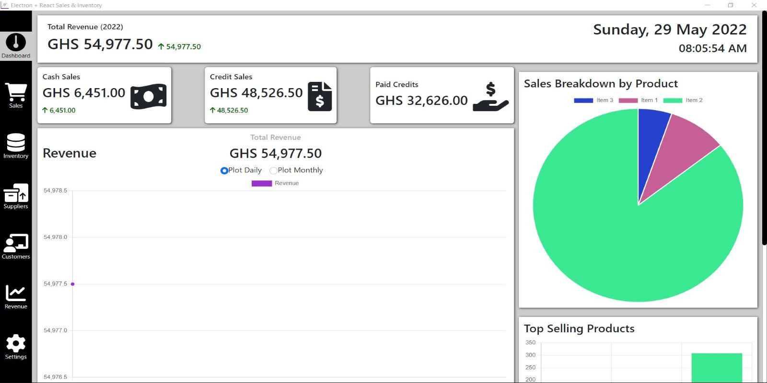Image resolution: width=767 pixels, height=383 pixels.
Task: Click the revenue data point on chart
Action: [x=73, y=284]
